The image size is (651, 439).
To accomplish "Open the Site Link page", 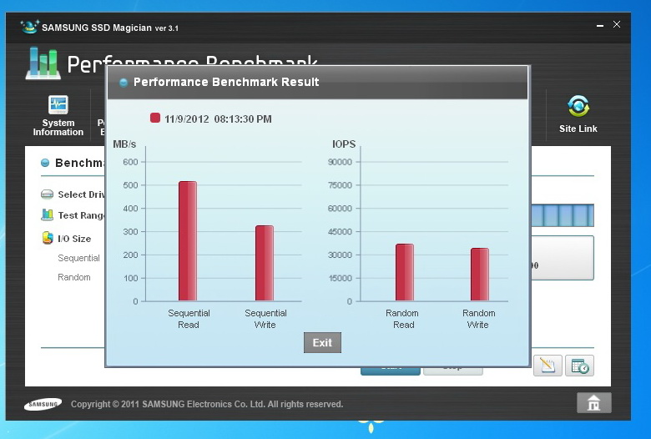I will [x=578, y=114].
